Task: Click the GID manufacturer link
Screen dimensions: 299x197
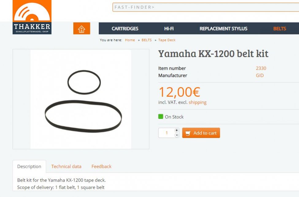Action: pyautogui.click(x=260, y=75)
